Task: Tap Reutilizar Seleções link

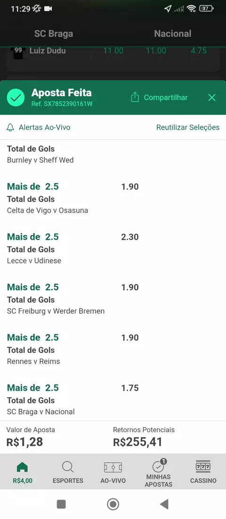Action: coord(188,127)
